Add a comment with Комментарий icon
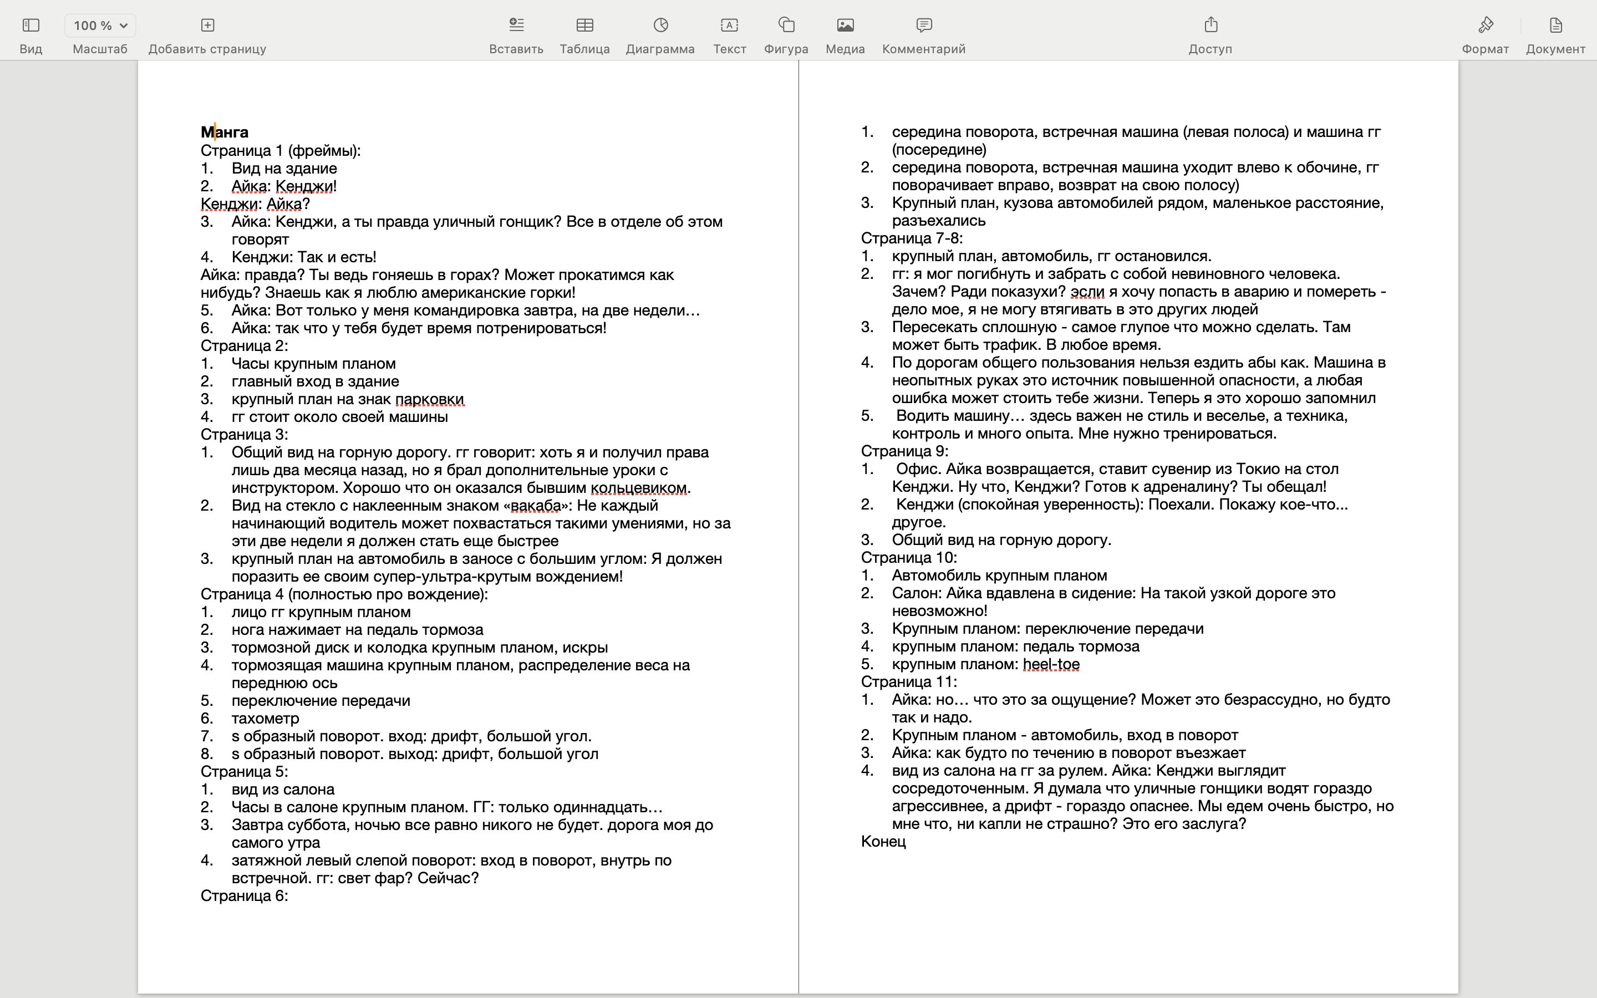This screenshot has width=1597, height=998. 923,26
